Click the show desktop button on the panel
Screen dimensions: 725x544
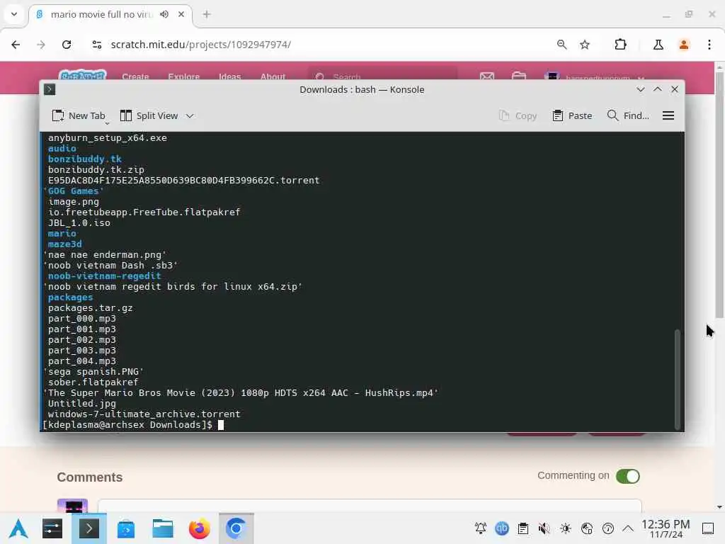tap(708, 528)
